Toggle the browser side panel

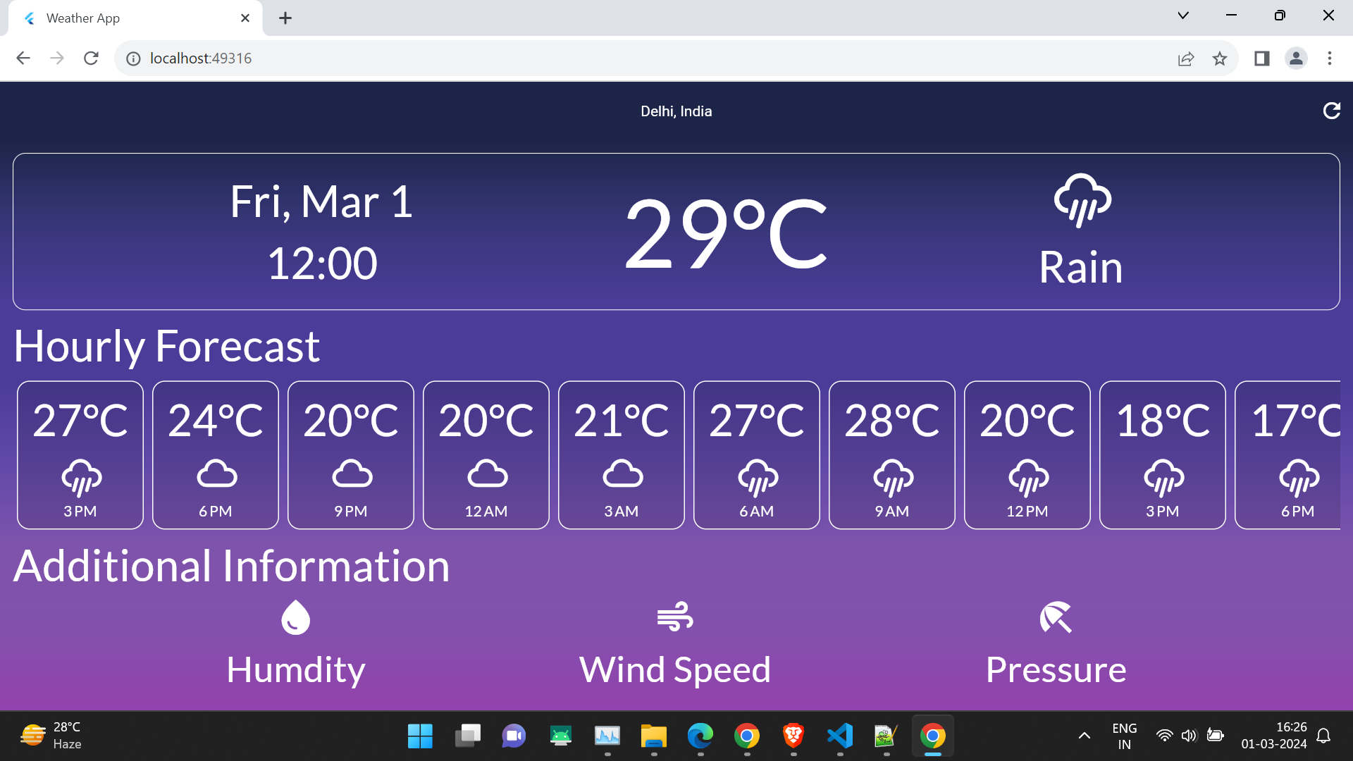(1261, 58)
